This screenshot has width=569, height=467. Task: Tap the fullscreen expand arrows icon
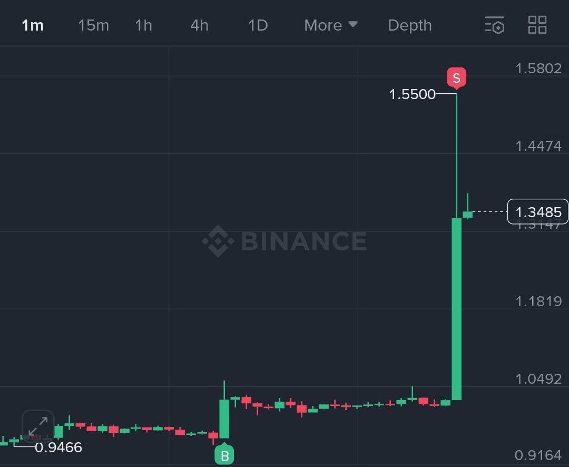pyautogui.click(x=38, y=426)
